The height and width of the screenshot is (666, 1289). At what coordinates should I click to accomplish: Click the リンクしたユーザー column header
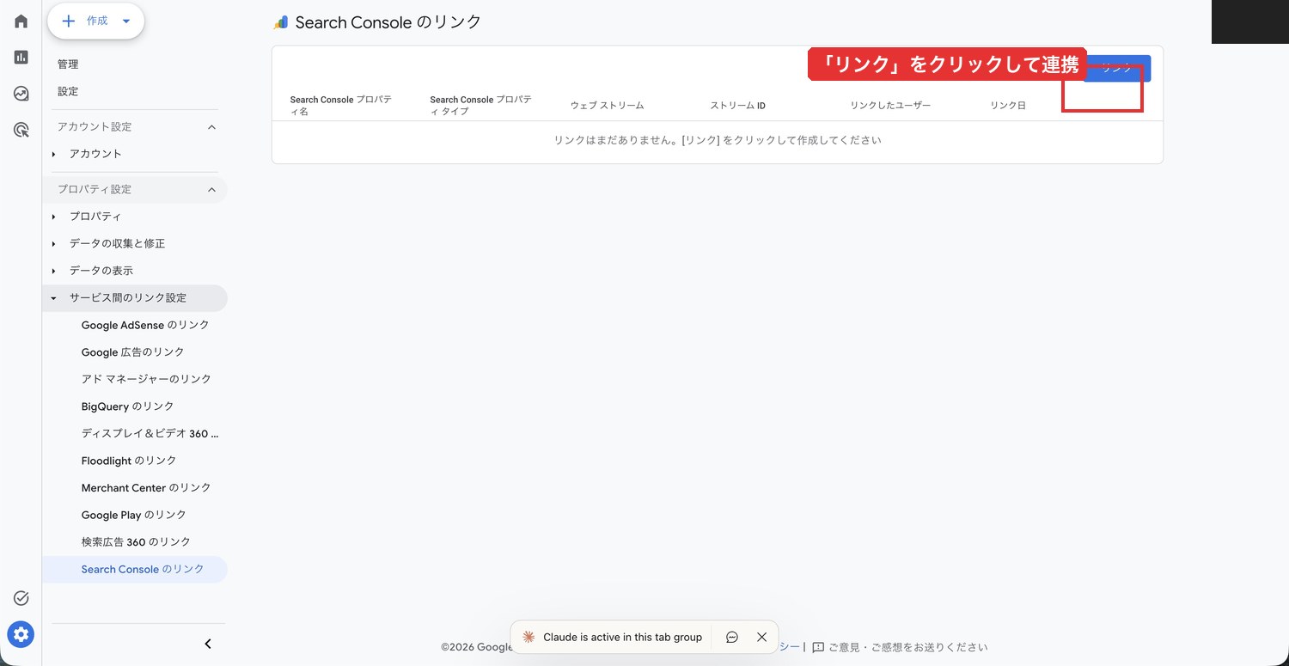[890, 106]
